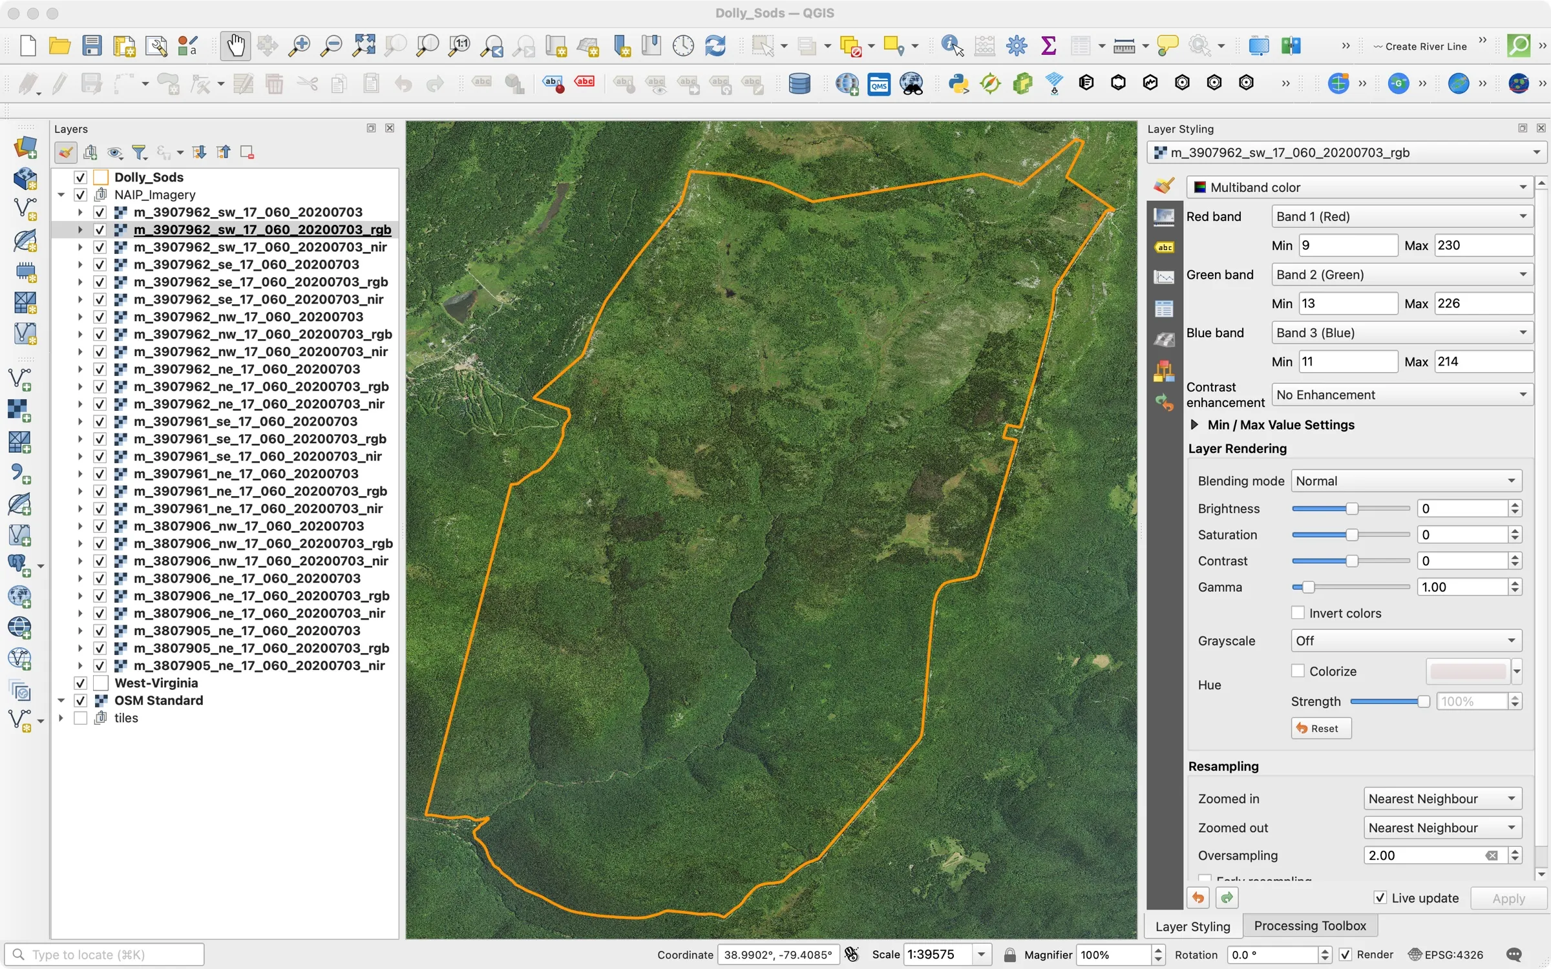
Task: Click the Identify Features tool
Action: [x=953, y=46]
